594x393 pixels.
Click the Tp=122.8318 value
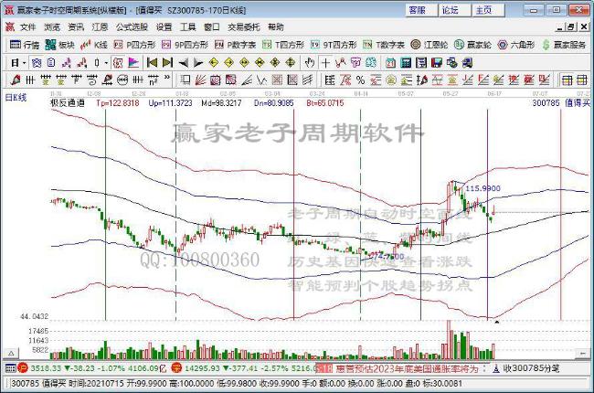pos(118,102)
